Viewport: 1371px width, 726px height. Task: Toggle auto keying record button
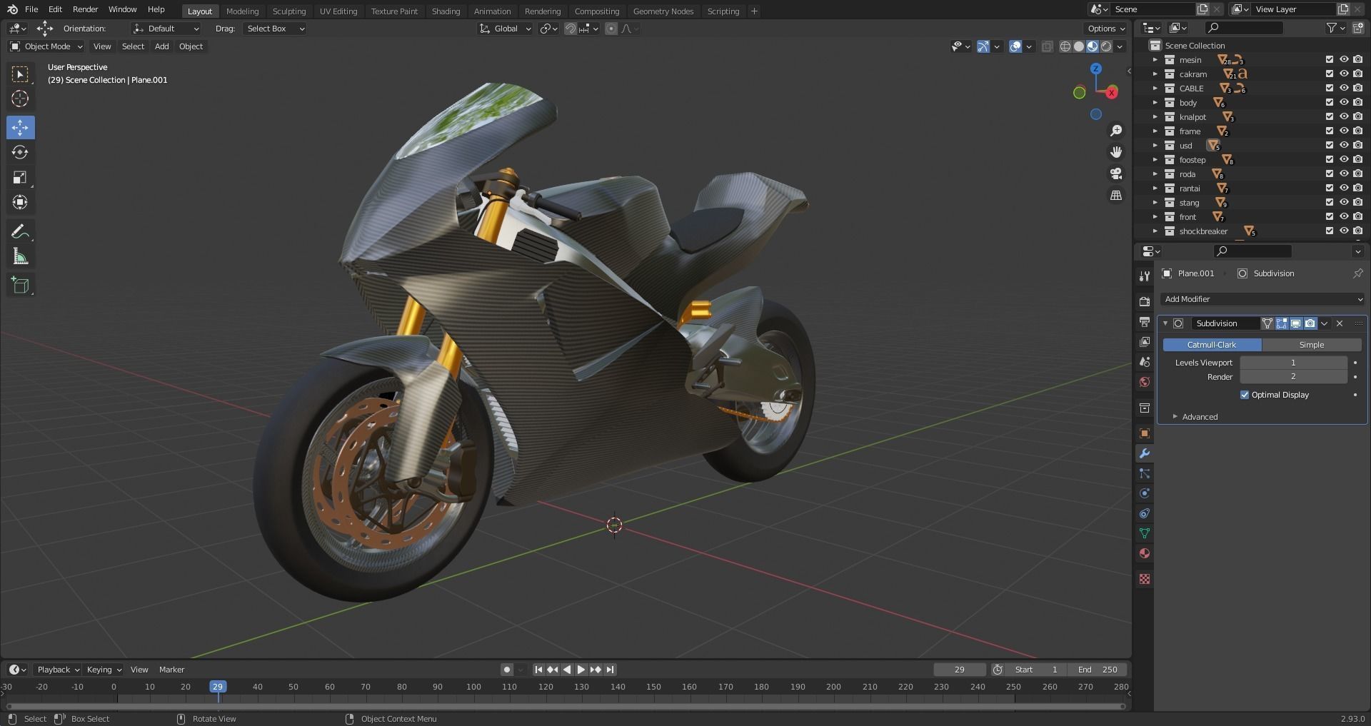point(506,670)
